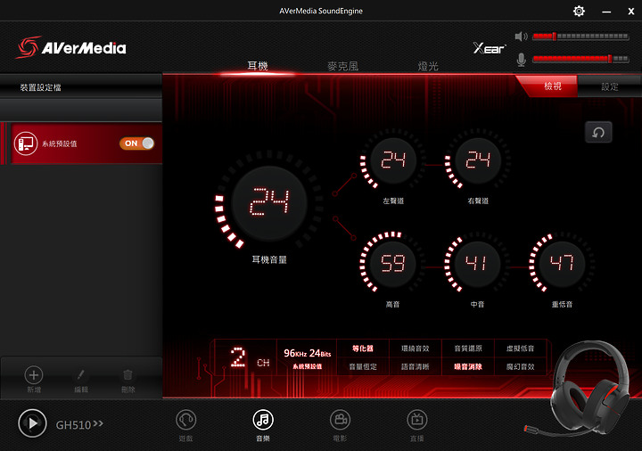
Task: Click the AVerMedia logo
Action: click(71, 47)
